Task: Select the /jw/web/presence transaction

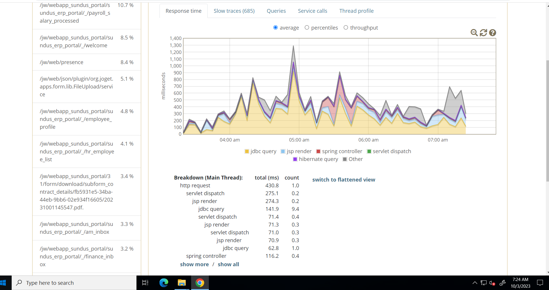Action: 62,62
